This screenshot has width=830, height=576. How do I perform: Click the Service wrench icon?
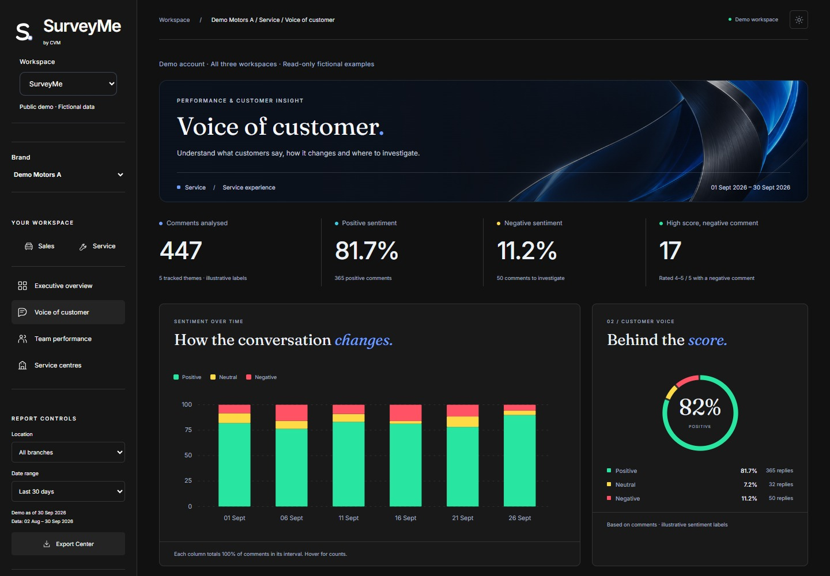83,247
